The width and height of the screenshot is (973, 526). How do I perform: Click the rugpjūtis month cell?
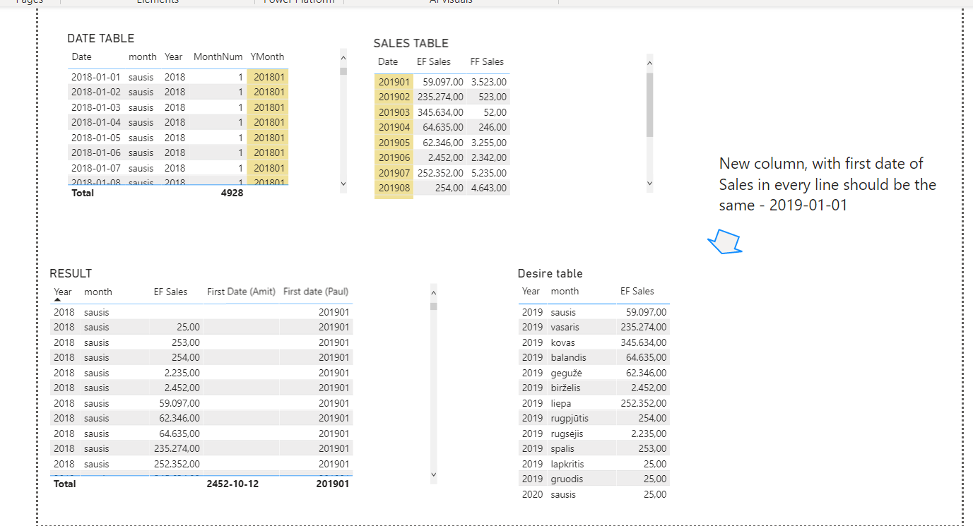point(570,418)
